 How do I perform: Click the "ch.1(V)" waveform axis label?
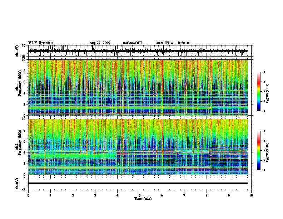click(17, 51)
